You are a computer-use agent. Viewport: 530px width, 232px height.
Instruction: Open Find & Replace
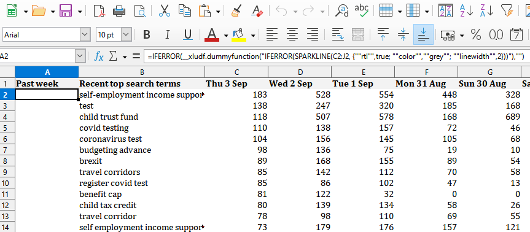click(341, 11)
